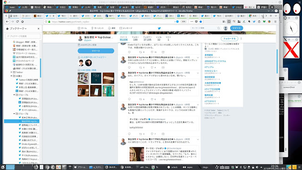Click the Pocket save icon in address bar

[196, 22]
